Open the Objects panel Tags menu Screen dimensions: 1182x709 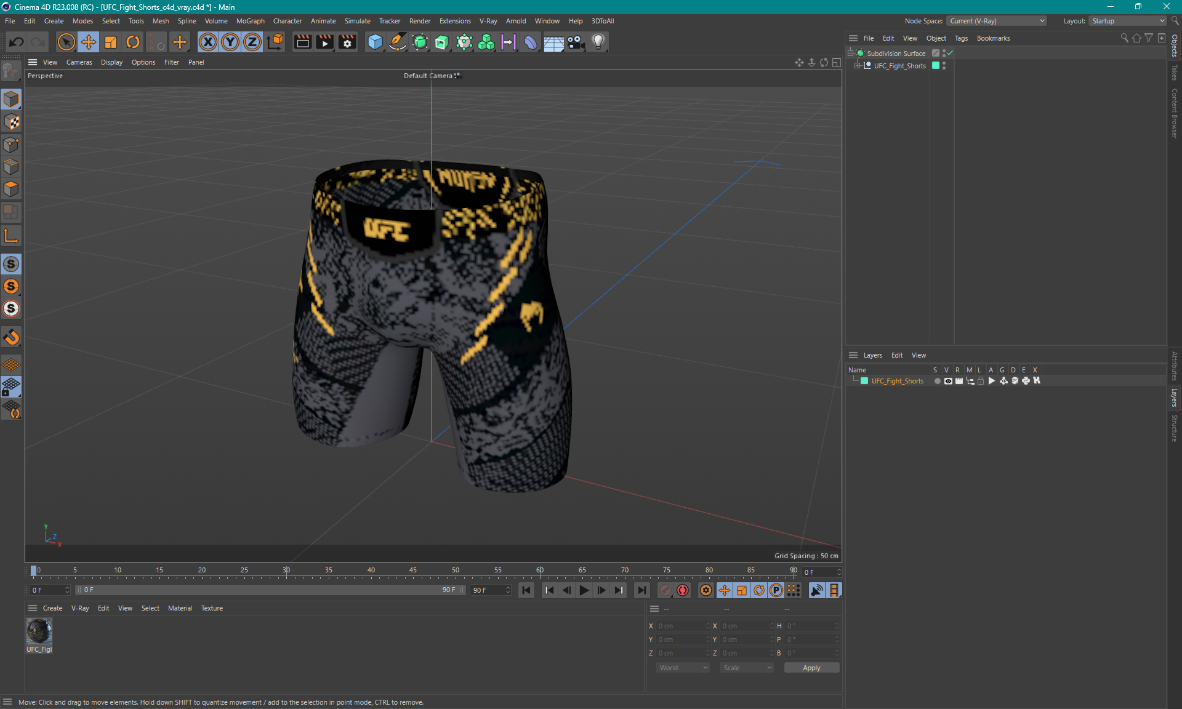[961, 38]
